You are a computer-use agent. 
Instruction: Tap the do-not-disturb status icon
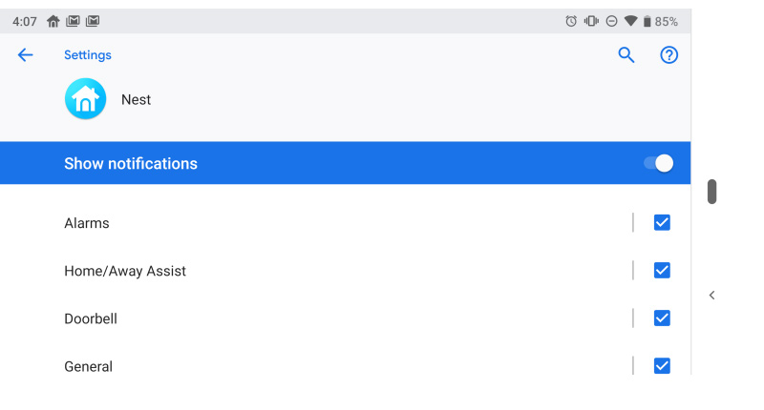click(x=611, y=21)
